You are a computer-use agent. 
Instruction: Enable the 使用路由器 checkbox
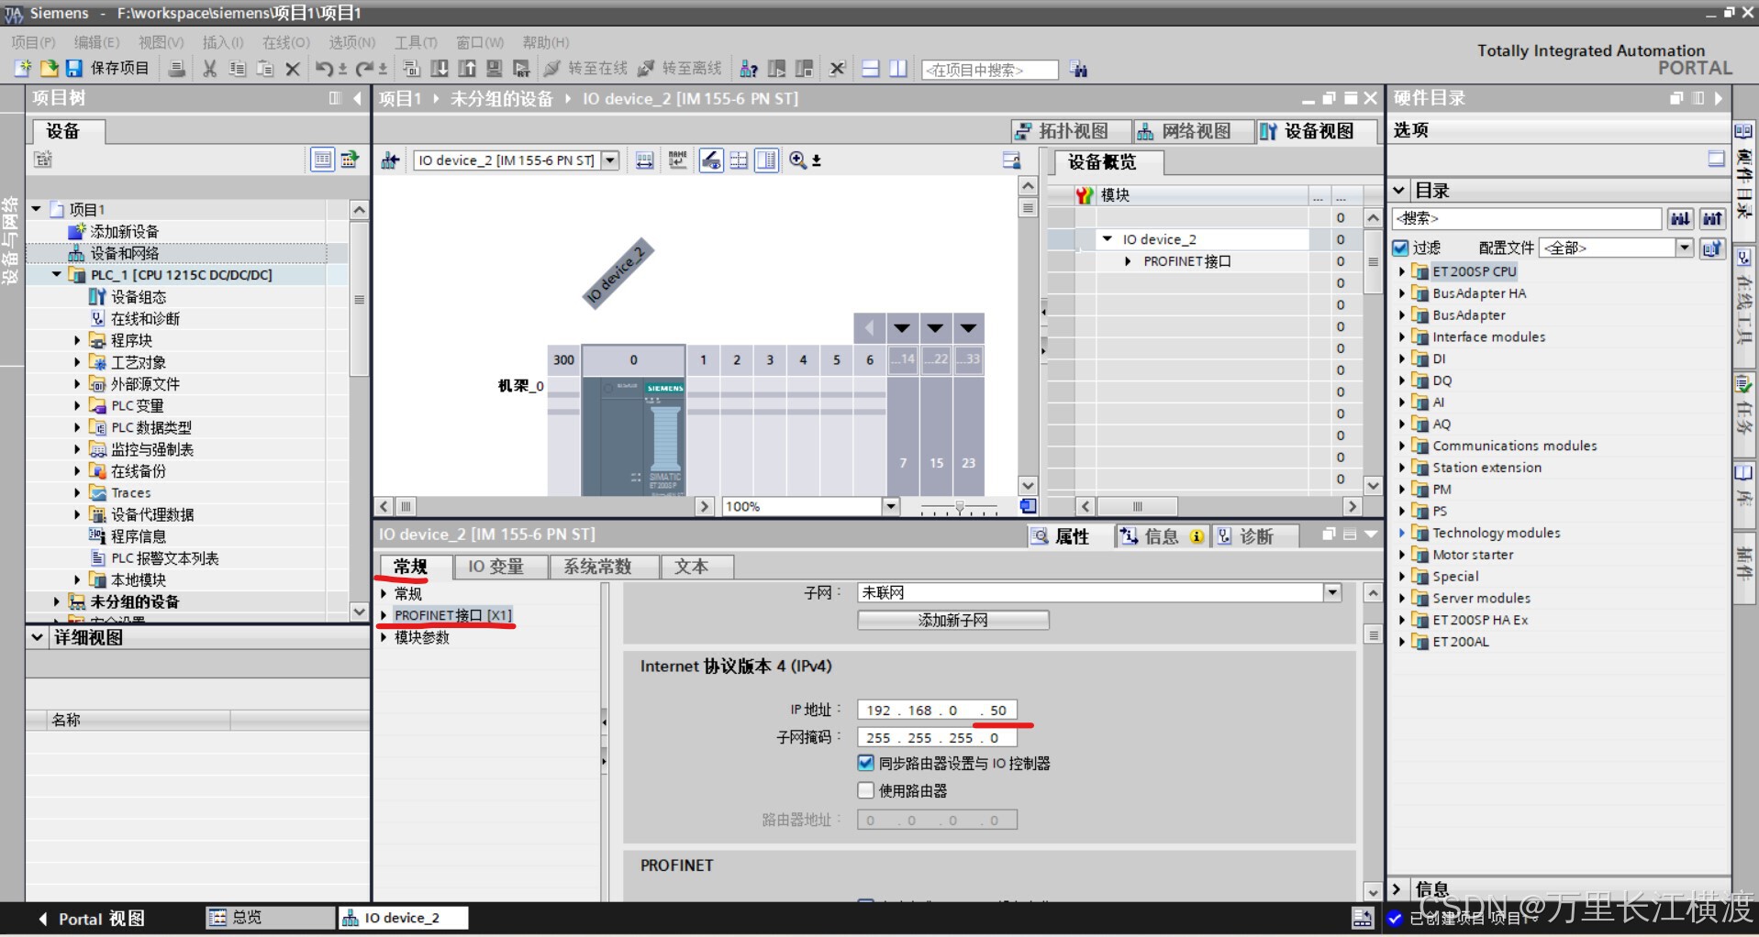pos(865,790)
